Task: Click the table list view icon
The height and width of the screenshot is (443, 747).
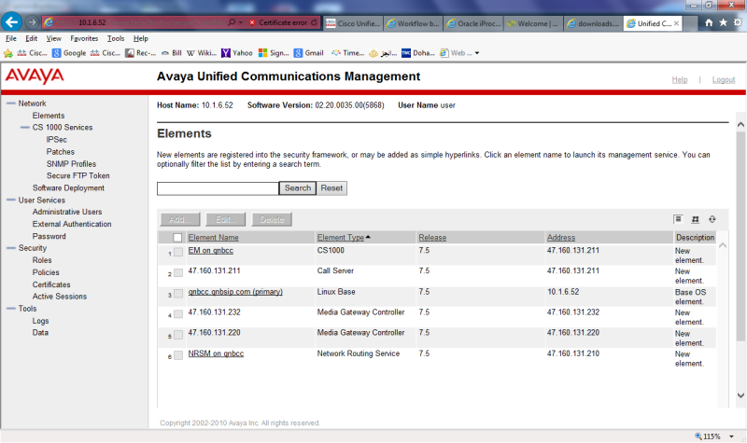Action: 678,219
